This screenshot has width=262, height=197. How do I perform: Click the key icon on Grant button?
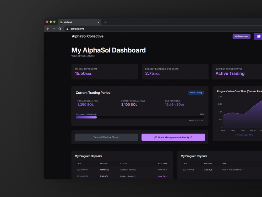[x=155, y=137]
